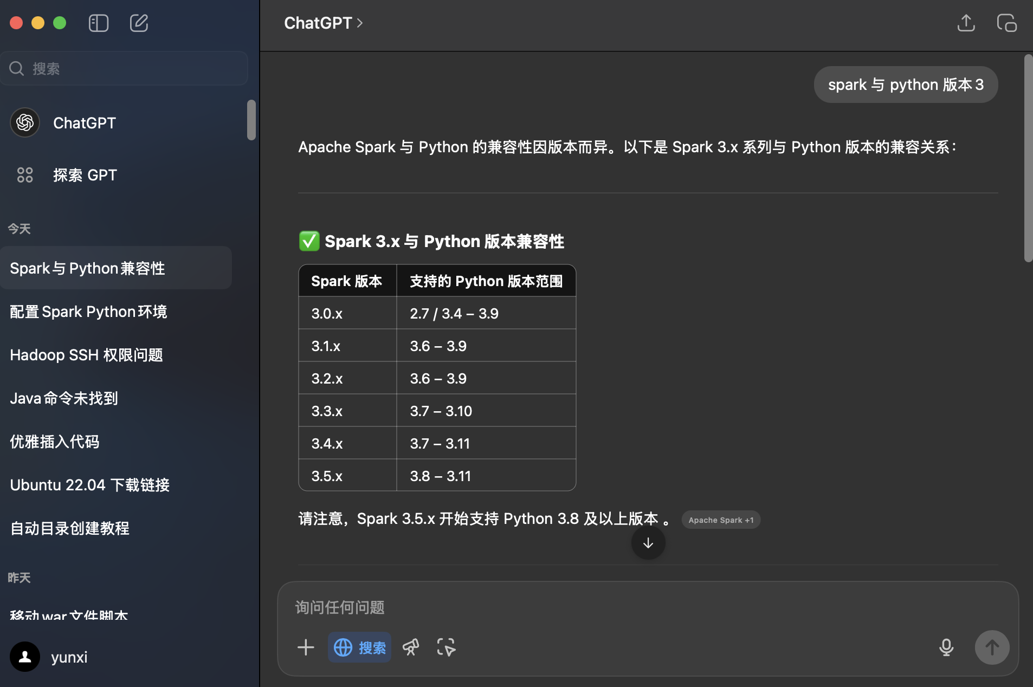Click the sidebar chat list scrollbar
Screen dimensions: 1033x687
click(x=251, y=120)
